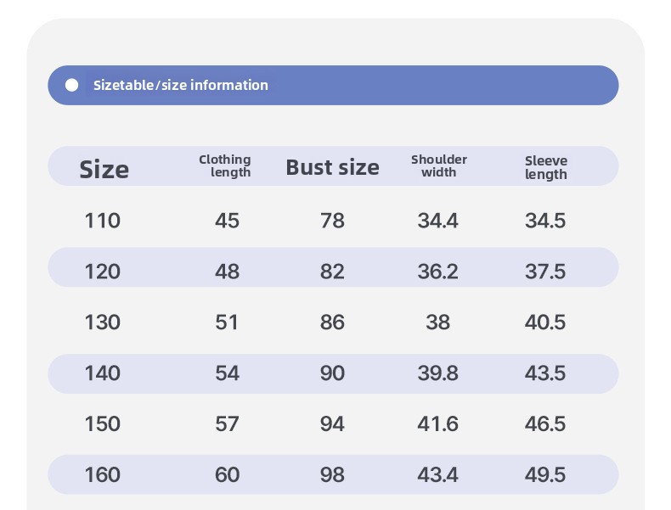The width and height of the screenshot is (671, 510).
Task: Select the bust size value 98
Action: [x=332, y=474]
